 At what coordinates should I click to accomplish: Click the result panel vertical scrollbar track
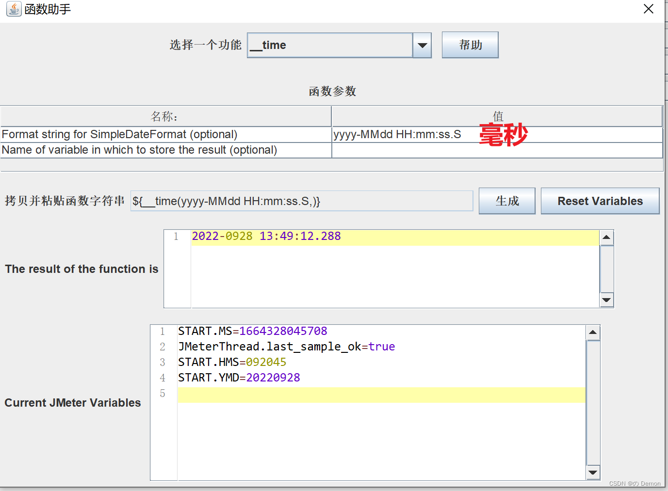[x=606, y=269]
